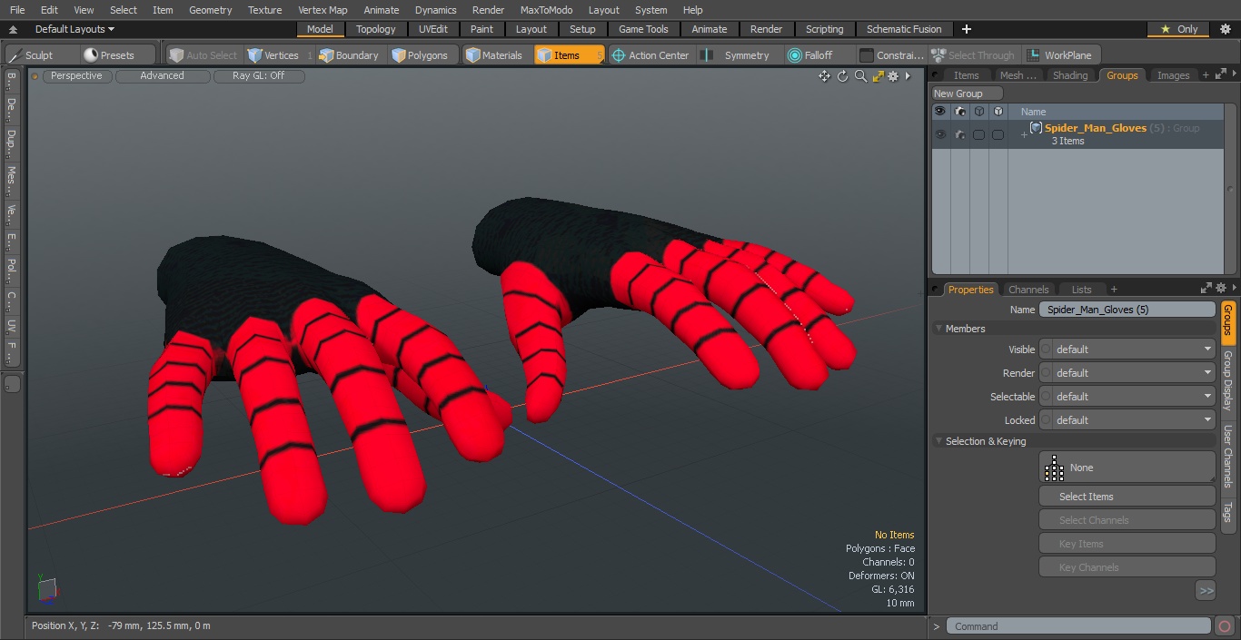1241x640 pixels.
Task: Open viewport settings gear
Action: click(893, 76)
